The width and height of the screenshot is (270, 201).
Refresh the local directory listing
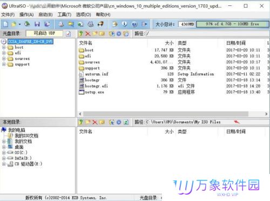click(x=126, y=122)
